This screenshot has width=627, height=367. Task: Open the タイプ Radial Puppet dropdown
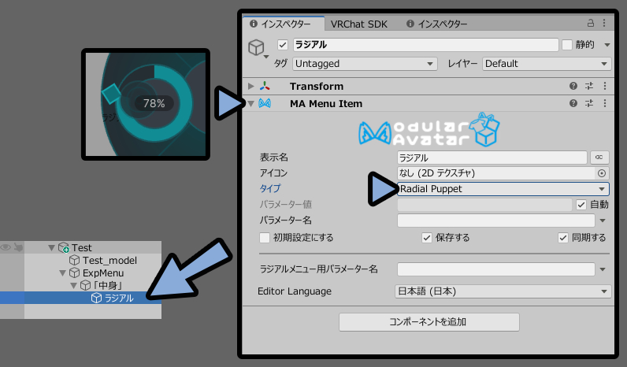[x=503, y=189]
